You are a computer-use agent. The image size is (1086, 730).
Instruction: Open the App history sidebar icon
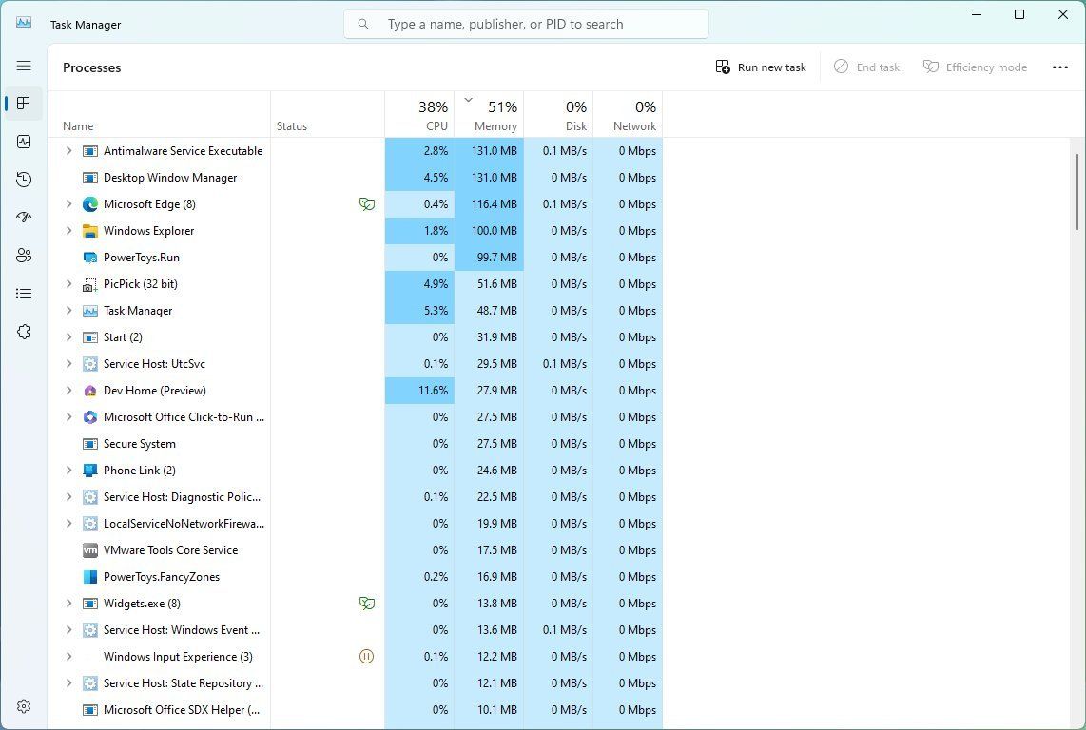(x=24, y=180)
